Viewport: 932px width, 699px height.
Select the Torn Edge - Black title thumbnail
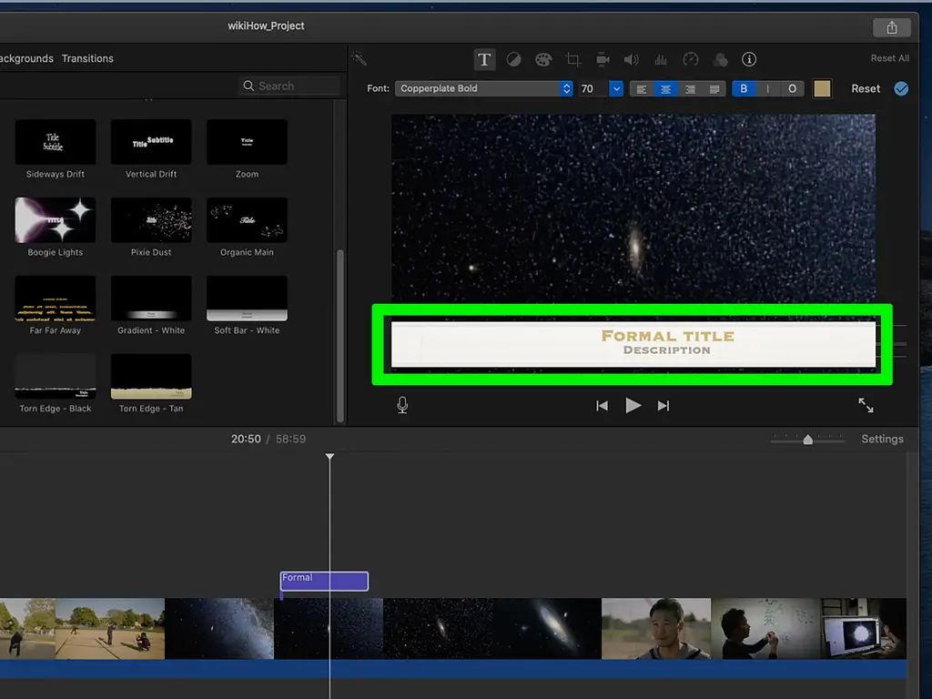click(56, 376)
